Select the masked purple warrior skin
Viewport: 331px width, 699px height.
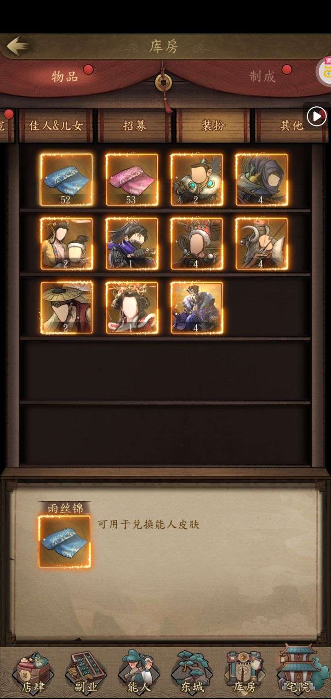pyautogui.click(x=131, y=244)
